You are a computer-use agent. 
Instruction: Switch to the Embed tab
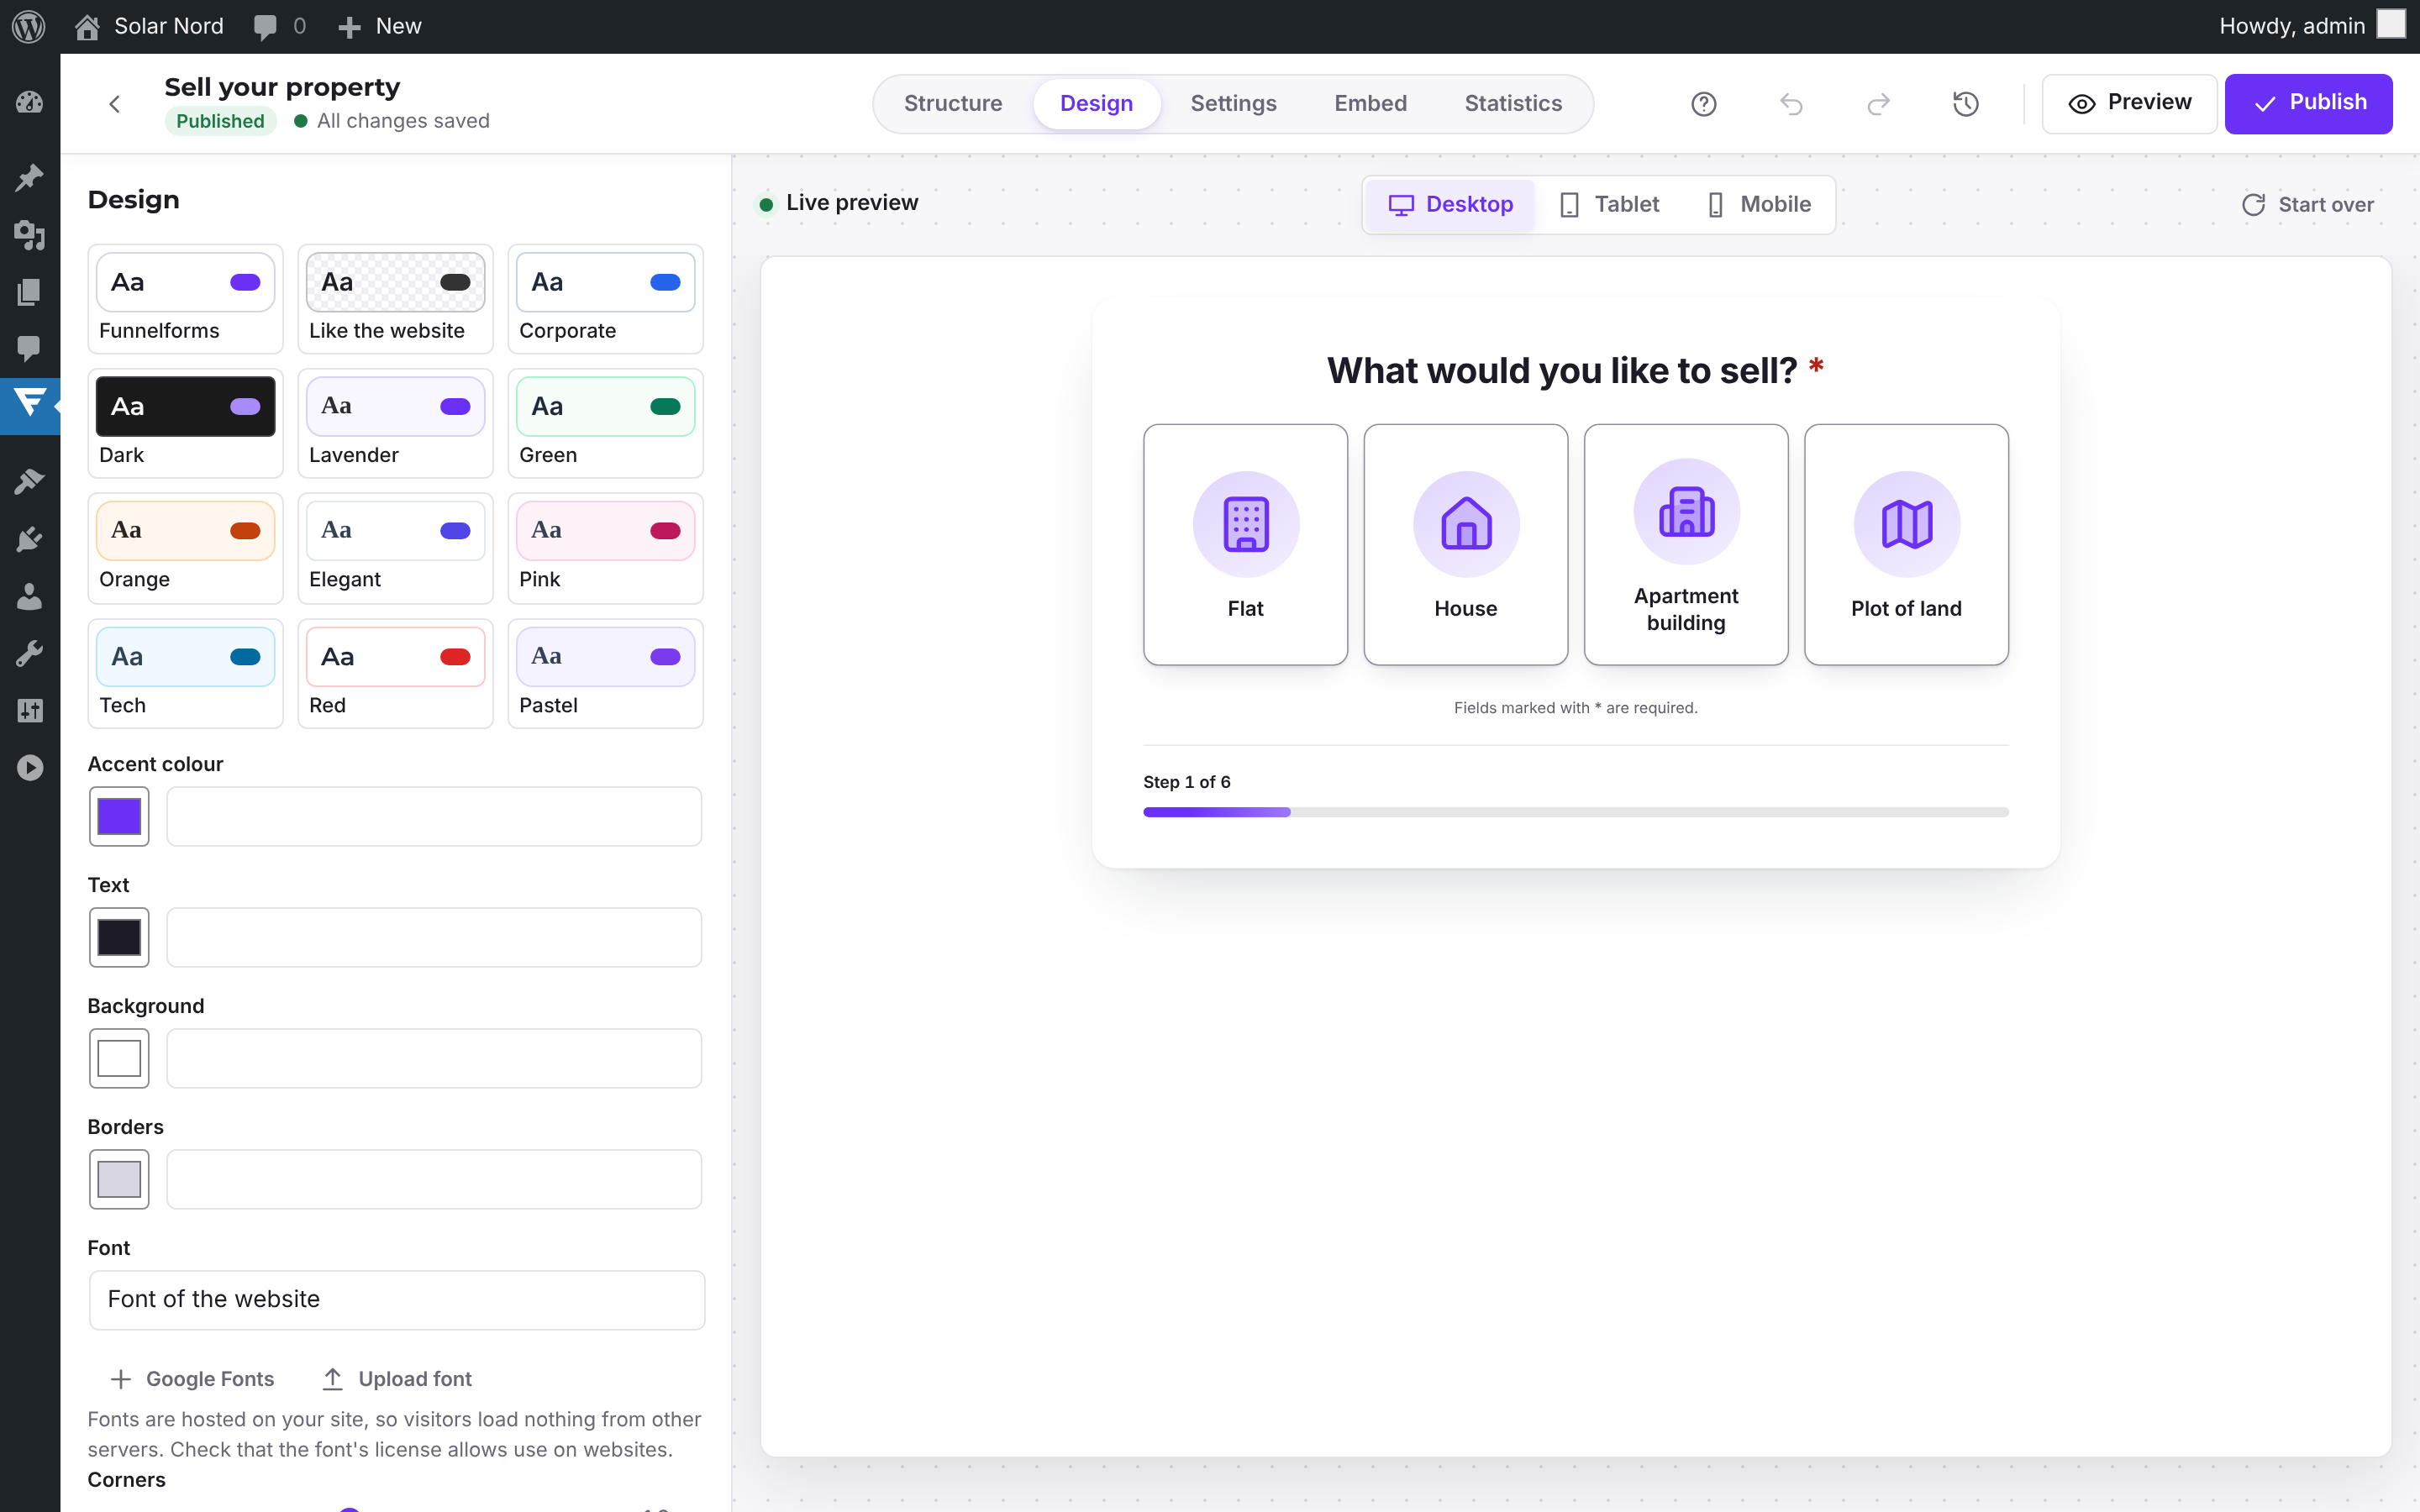(1370, 103)
